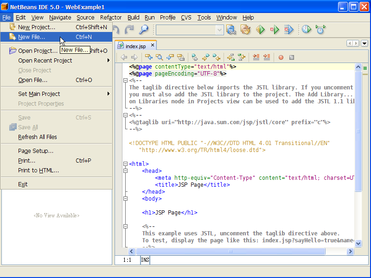
Task: Open the empty configuration combo box
Action: (x=190, y=30)
